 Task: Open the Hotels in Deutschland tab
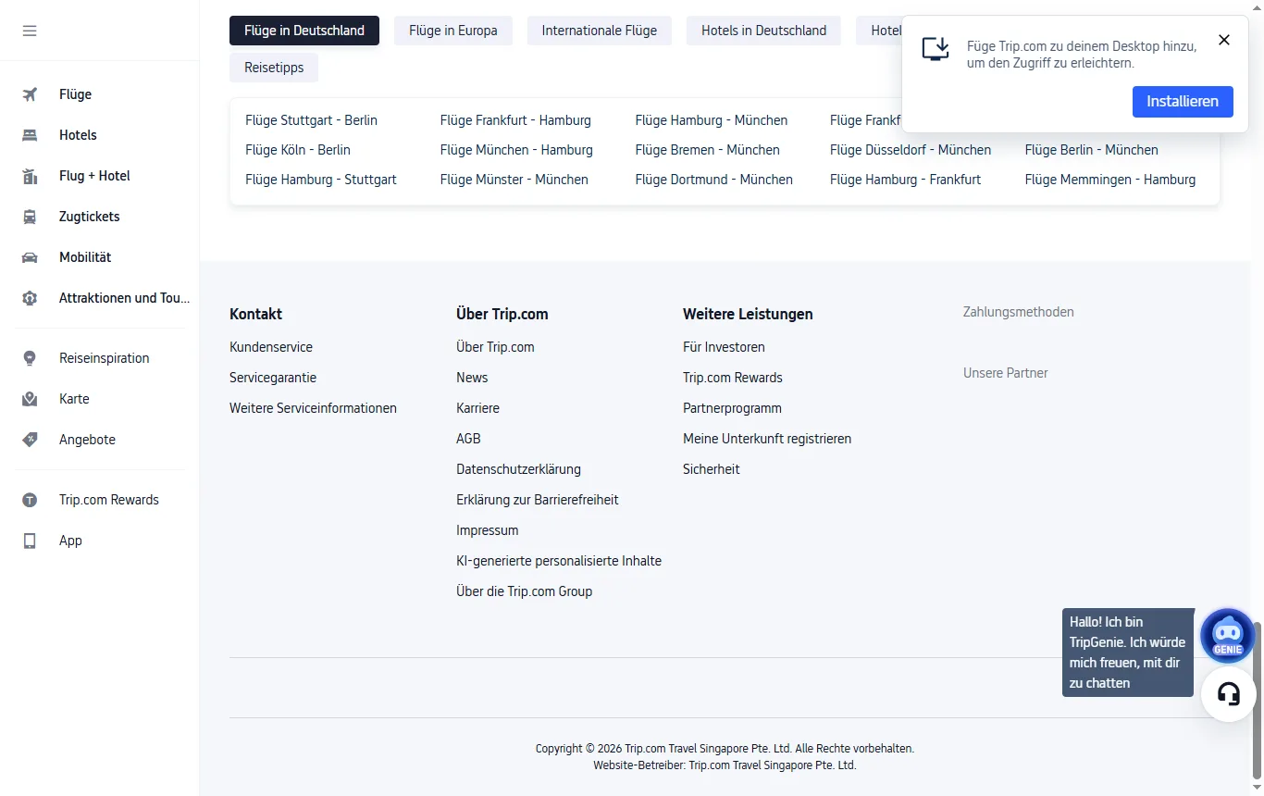(763, 31)
